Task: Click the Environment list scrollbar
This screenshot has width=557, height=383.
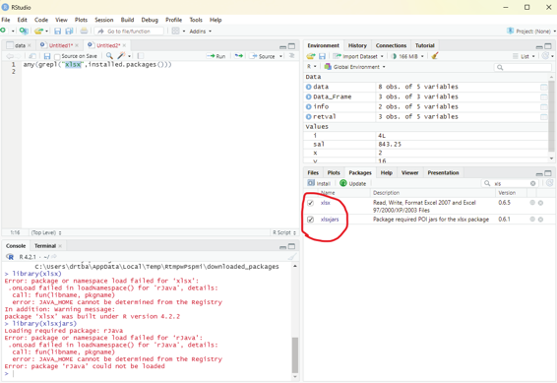Action: [551, 115]
